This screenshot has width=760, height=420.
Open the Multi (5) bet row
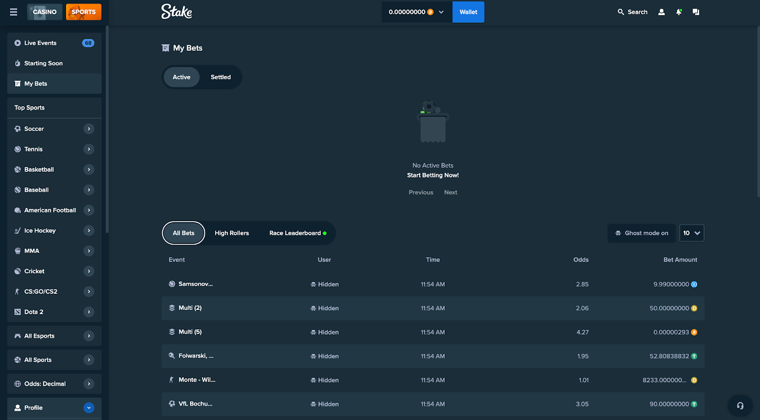pyautogui.click(x=190, y=332)
